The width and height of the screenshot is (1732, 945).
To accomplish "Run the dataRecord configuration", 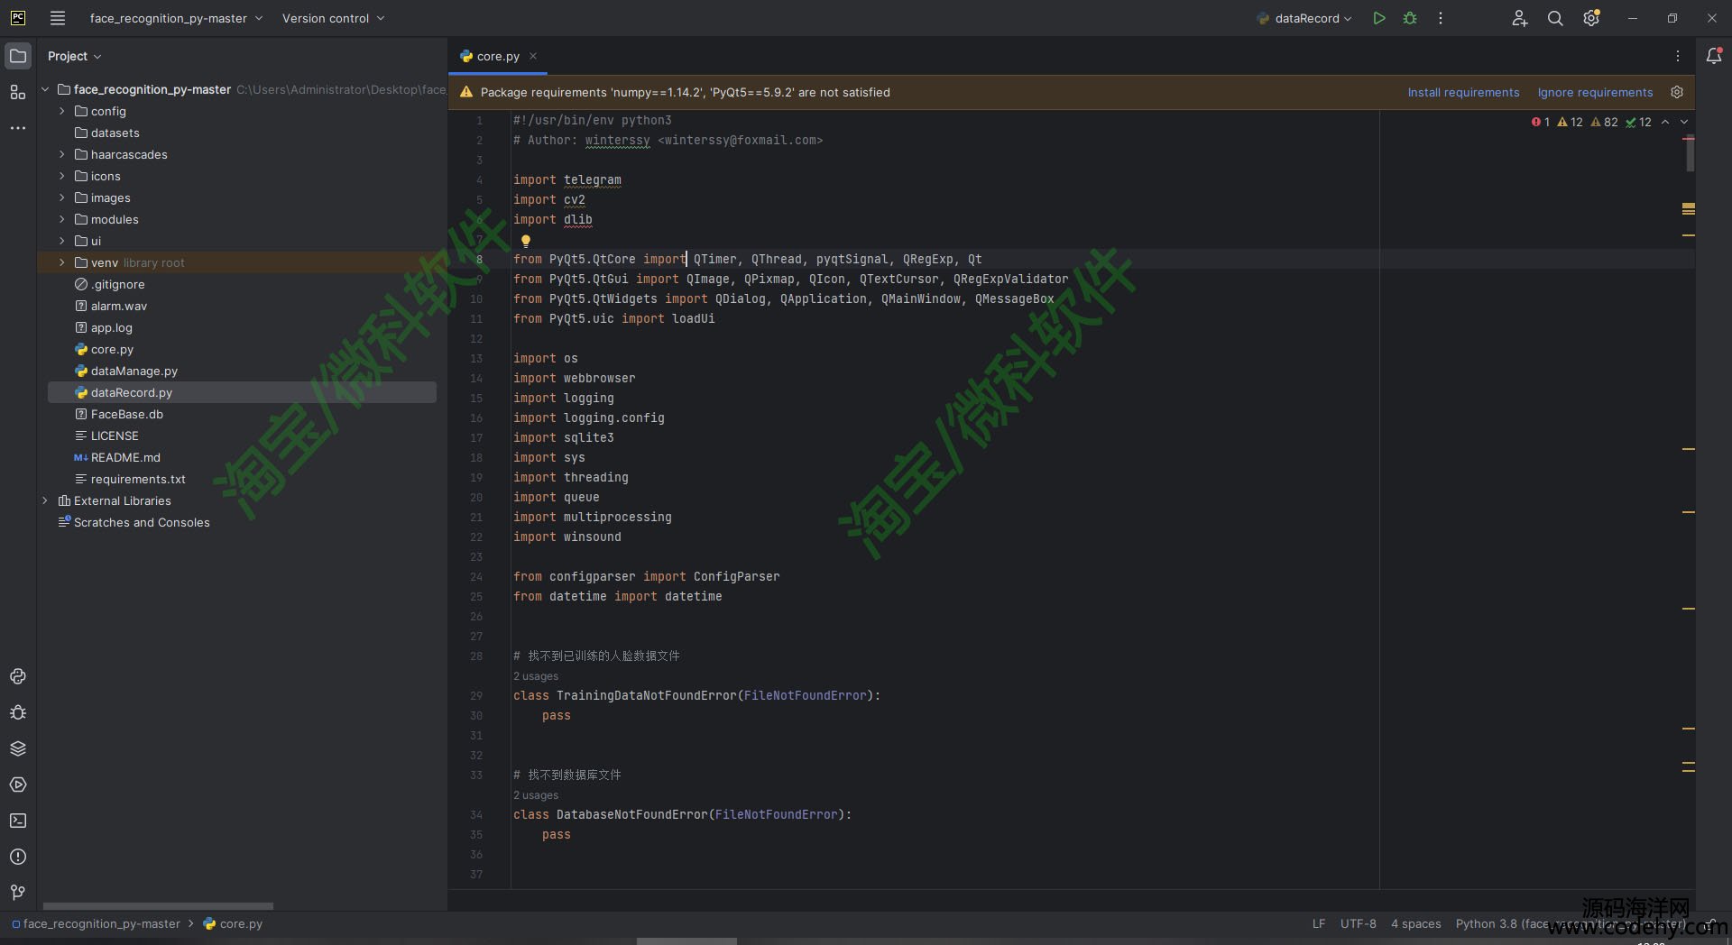I will (1378, 18).
